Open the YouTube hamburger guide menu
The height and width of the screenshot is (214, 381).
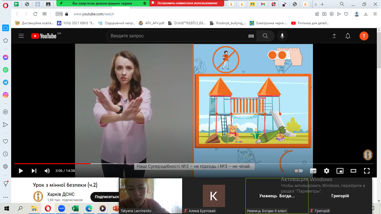coord(21,36)
